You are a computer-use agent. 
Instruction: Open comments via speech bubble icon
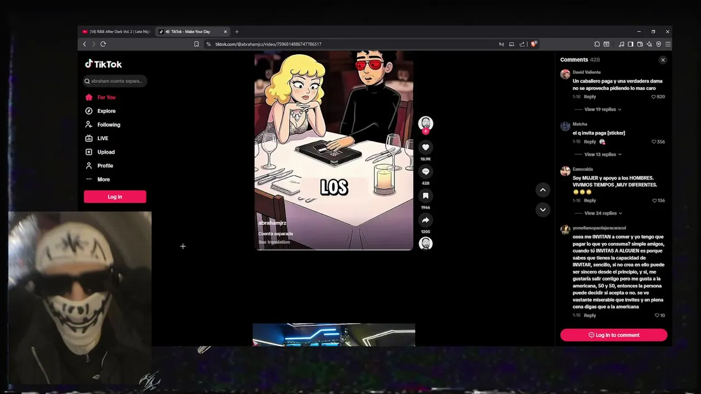coord(426,171)
